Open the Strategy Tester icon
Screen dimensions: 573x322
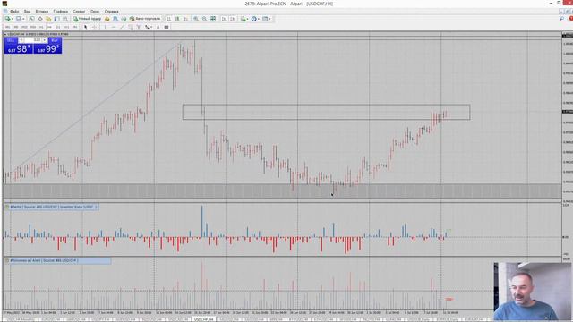(x=65, y=19)
